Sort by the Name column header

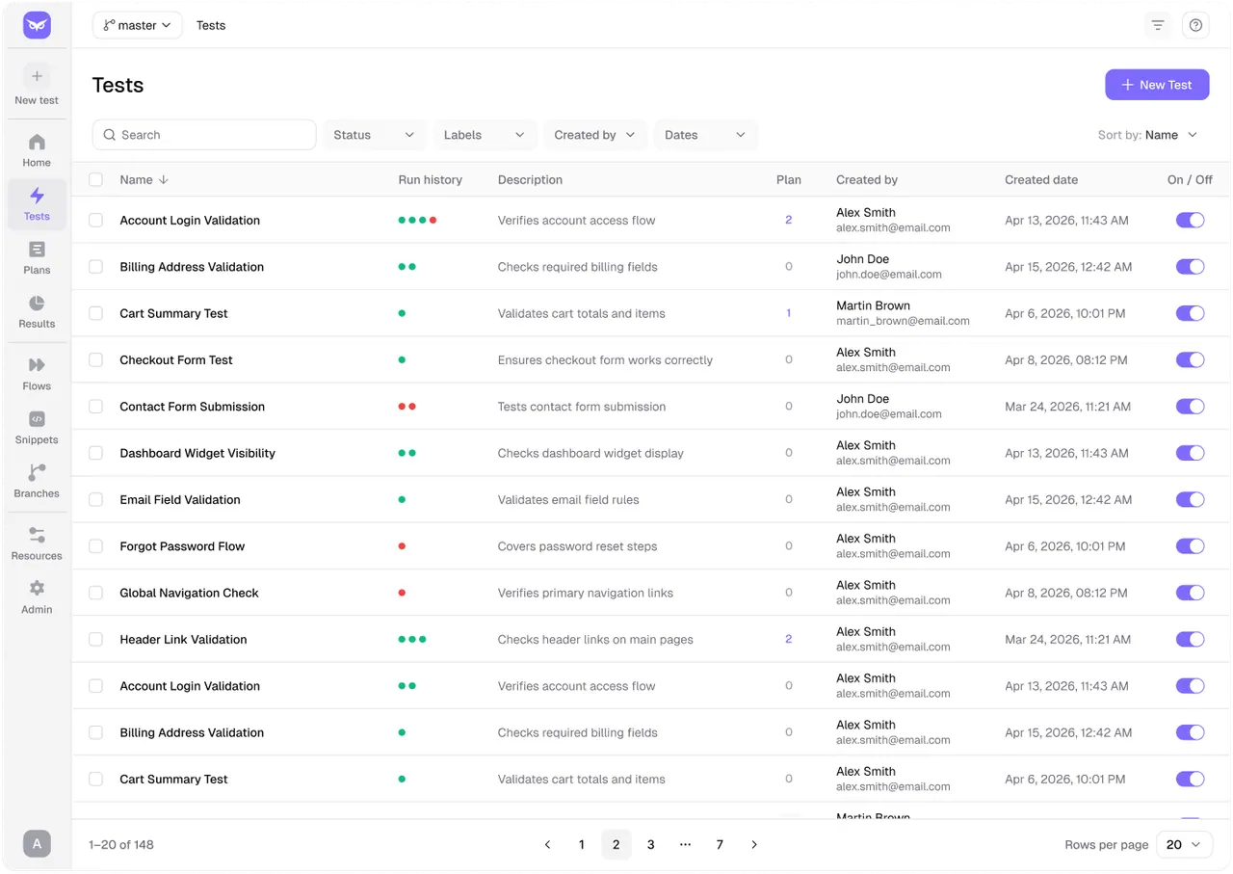point(144,179)
